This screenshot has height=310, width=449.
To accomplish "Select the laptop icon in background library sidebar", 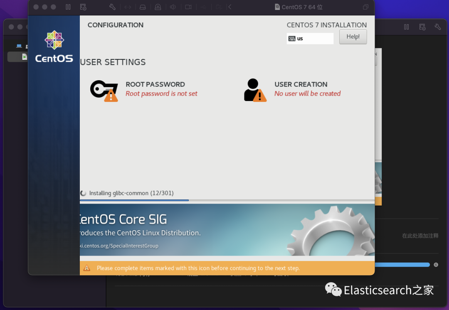I will tap(19, 46).
